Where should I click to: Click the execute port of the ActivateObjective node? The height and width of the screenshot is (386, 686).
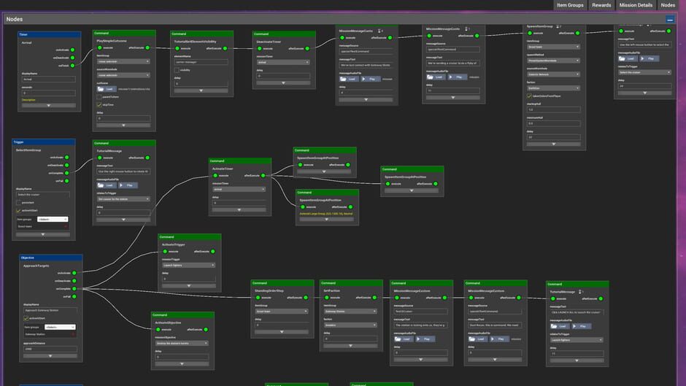[x=158, y=330]
